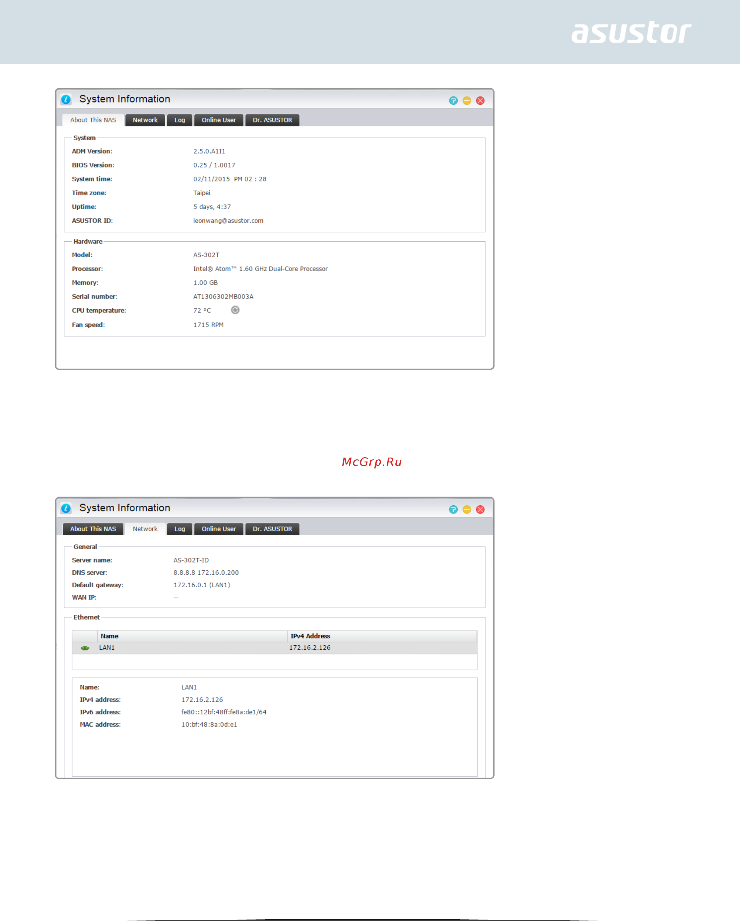The image size is (740, 923).
Task: Click the green LAN1 connection status icon
Action: [85, 648]
